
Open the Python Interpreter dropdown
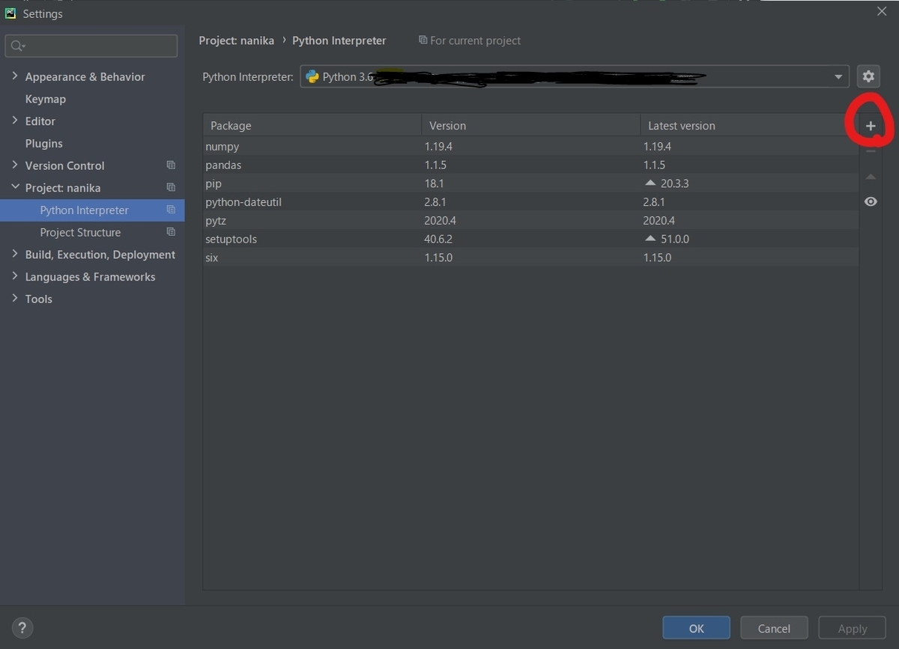pyautogui.click(x=575, y=76)
